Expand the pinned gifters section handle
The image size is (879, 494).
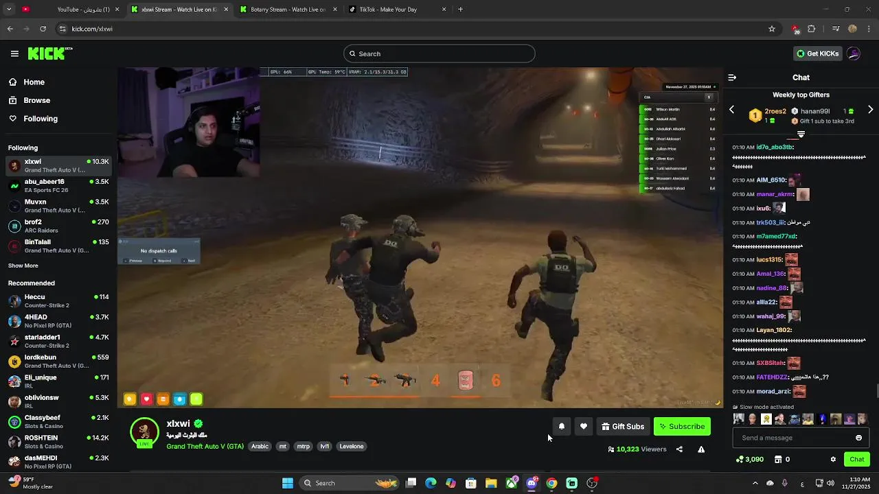coord(801,134)
